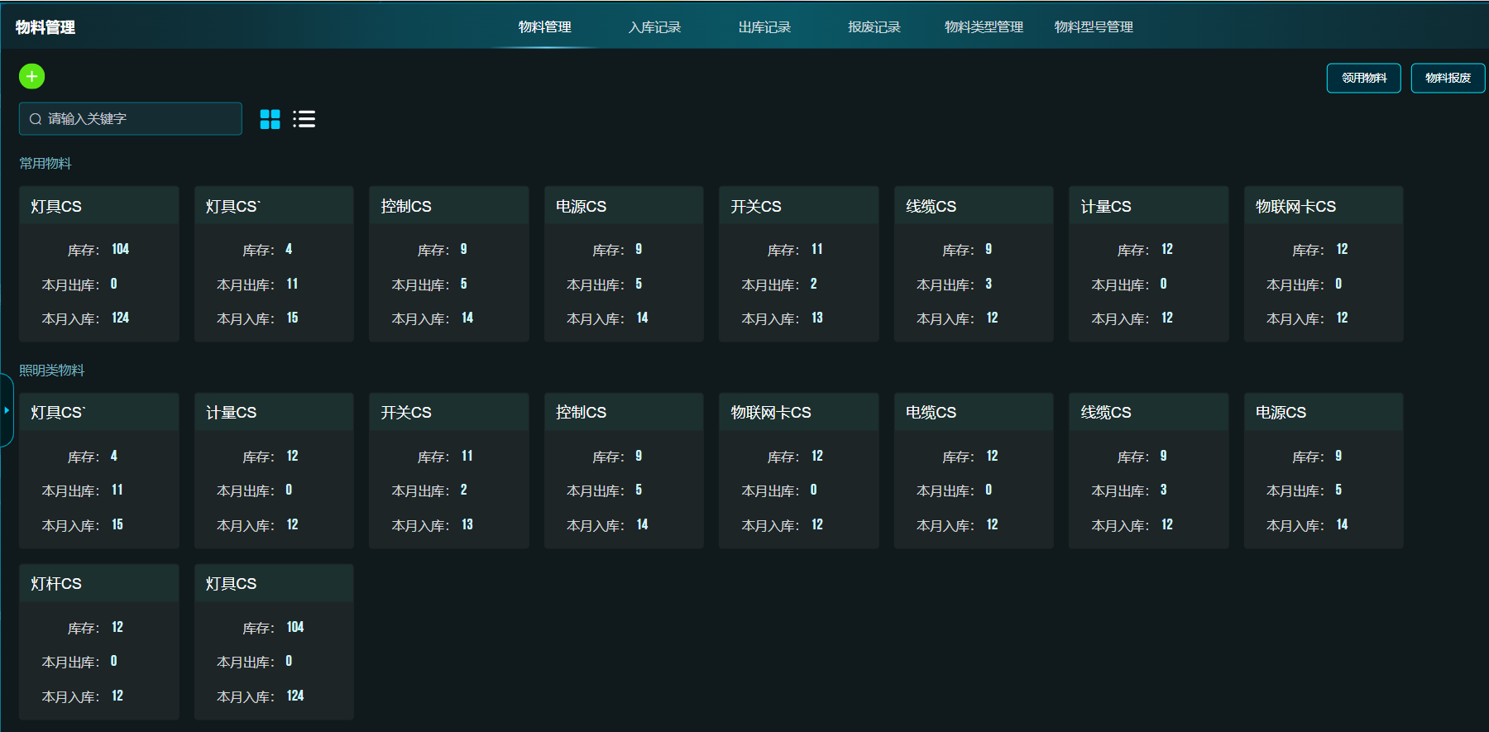Open the 物料类型管理 tab
1489x732 pixels.
point(984,27)
